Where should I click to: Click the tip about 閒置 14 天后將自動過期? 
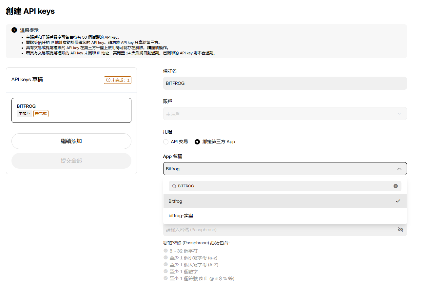[x=121, y=53]
